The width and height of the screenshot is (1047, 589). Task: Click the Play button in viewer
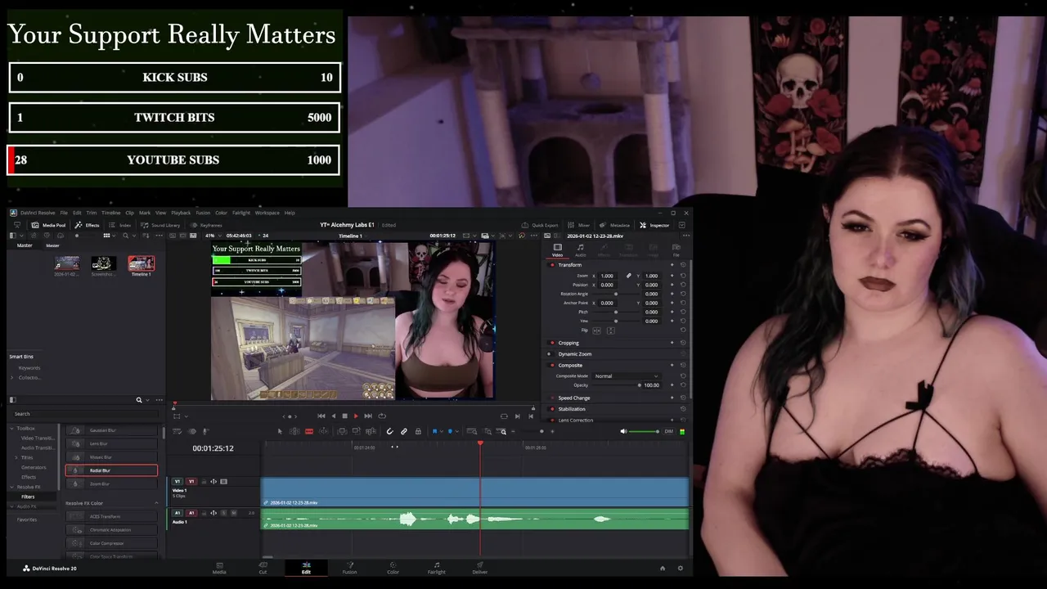(356, 416)
